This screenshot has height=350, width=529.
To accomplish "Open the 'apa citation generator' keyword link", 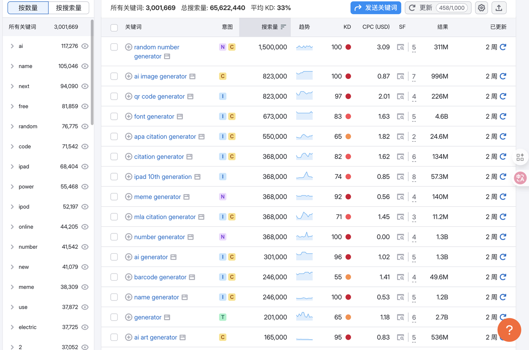I will pyautogui.click(x=165, y=137).
